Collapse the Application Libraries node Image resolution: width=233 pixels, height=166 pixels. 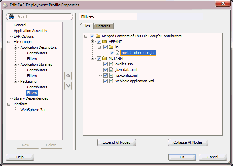click(x=15, y=64)
